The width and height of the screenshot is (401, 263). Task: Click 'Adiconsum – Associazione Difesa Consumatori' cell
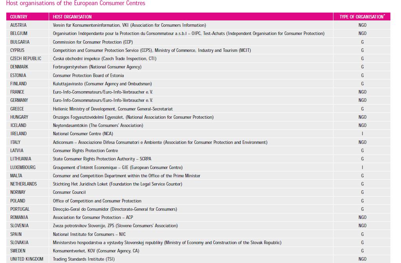[191, 142]
